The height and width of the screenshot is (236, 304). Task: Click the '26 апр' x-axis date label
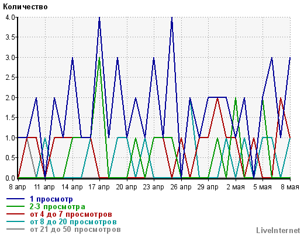(181, 187)
